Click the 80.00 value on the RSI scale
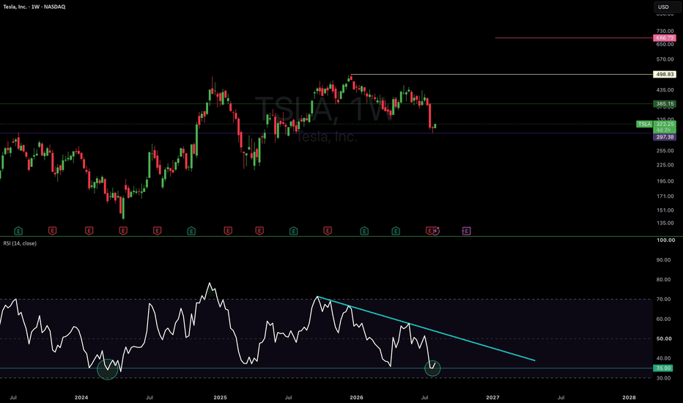This screenshot has width=683, height=403. click(x=663, y=280)
